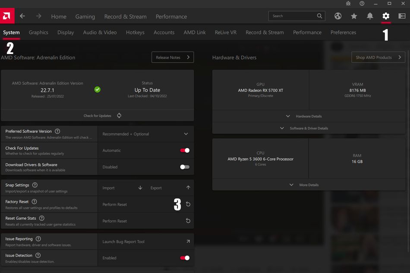410x273 pixels.
Task: Open help question mark in title bar
Action: click(362, 3)
